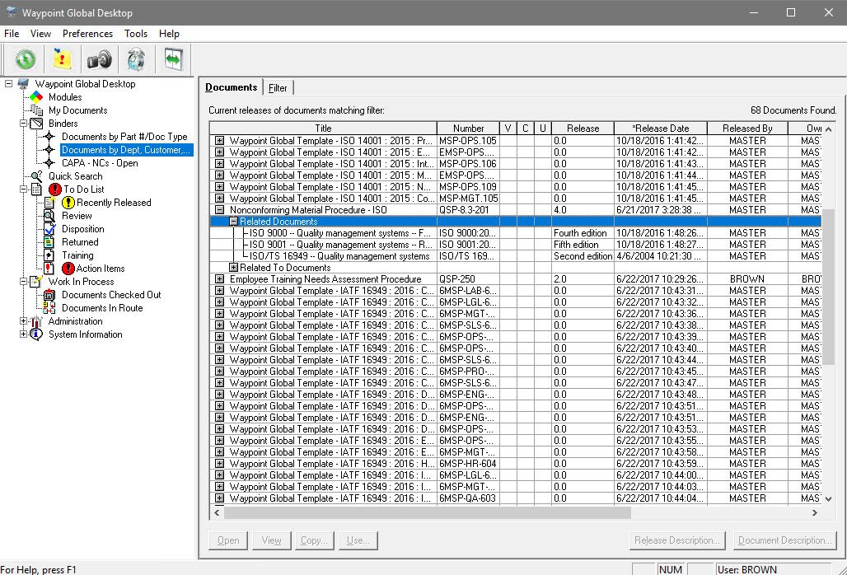Click the Documents In Route icon
847x575 pixels.
click(x=49, y=308)
